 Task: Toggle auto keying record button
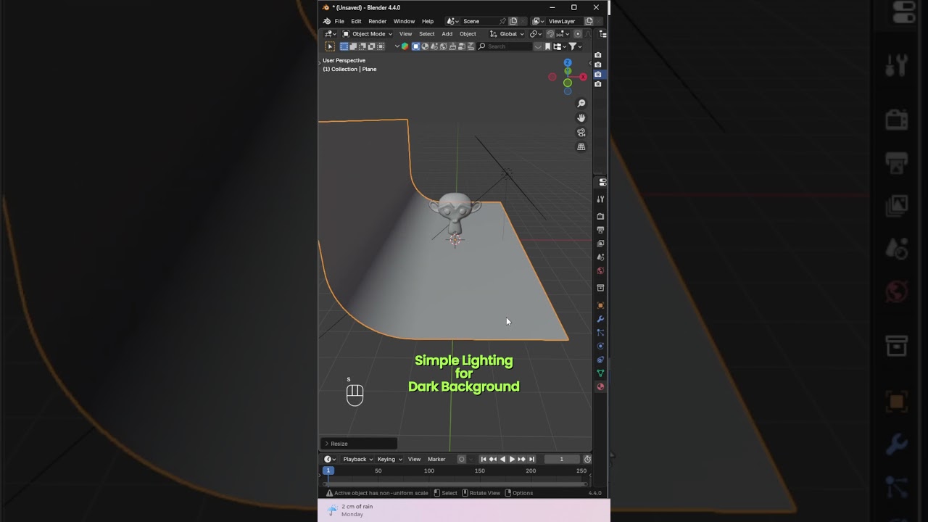coord(462,459)
